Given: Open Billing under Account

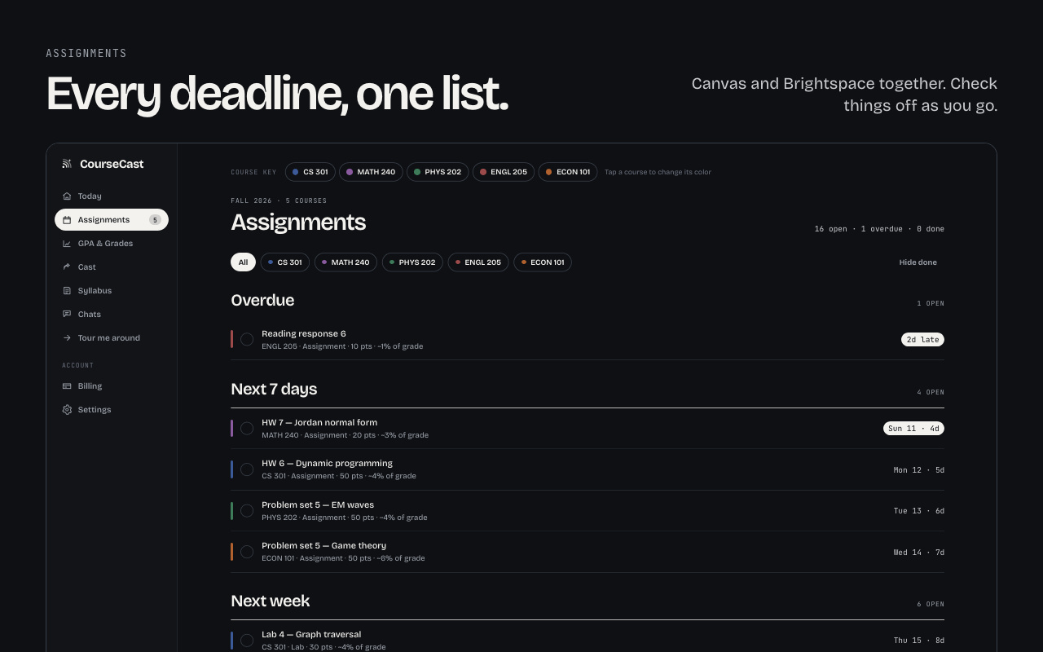Looking at the screenshot, I should pos(112,385).
